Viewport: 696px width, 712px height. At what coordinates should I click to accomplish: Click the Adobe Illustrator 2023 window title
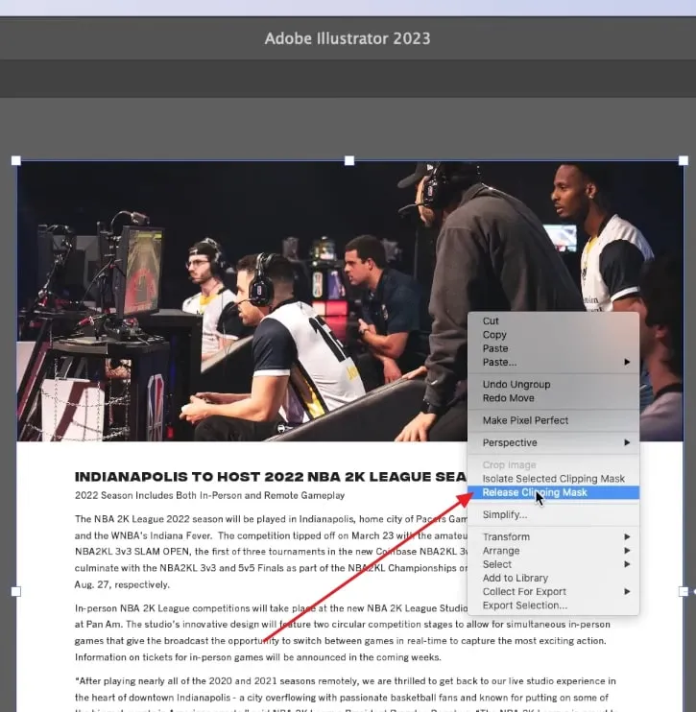click(x=348, y=38)
